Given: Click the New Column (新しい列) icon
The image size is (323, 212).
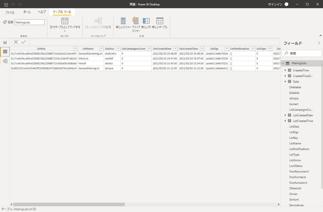Looking at the screenshot, I should click(146, 21).
